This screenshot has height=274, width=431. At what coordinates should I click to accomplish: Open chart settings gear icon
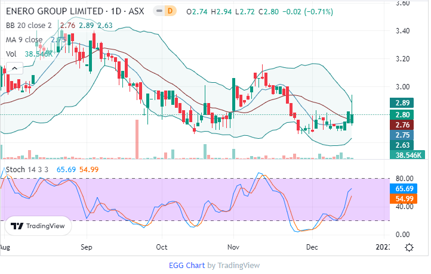pos(410,248)
